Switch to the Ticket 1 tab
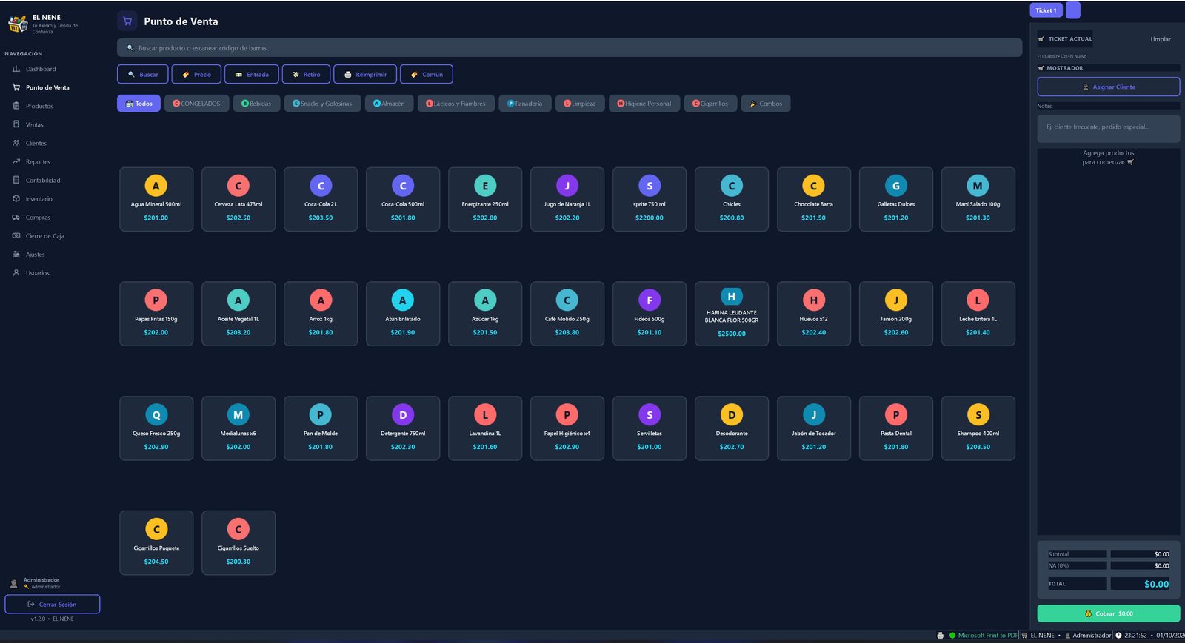This screenshot has width=1185, height=643. [x=1046, y=10]
